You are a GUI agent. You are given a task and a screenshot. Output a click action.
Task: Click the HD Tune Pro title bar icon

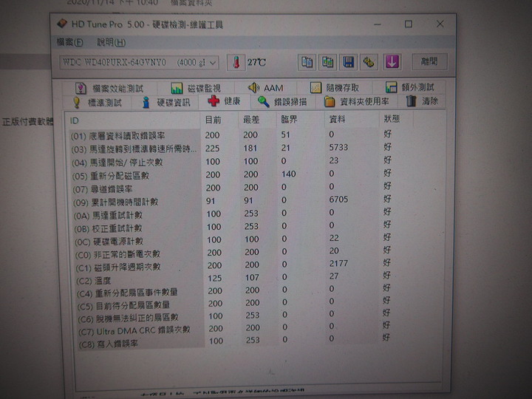pos(62,24)
